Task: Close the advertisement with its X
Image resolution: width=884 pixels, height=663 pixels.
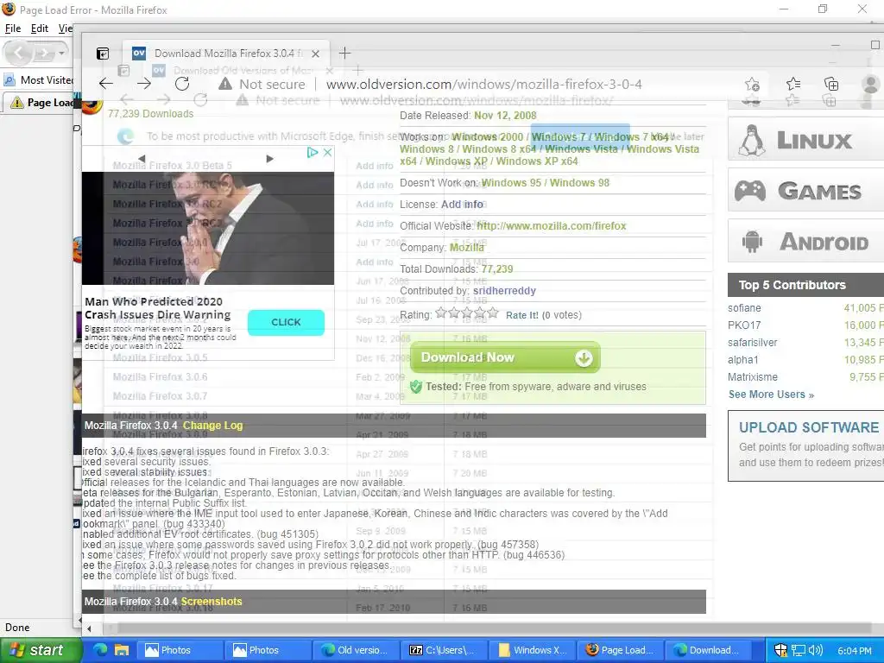Action: click(327, 152)
